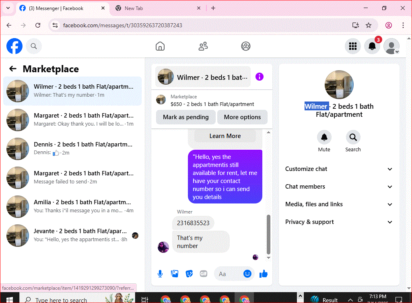Click the address bar URL

(x=122, y=25)
